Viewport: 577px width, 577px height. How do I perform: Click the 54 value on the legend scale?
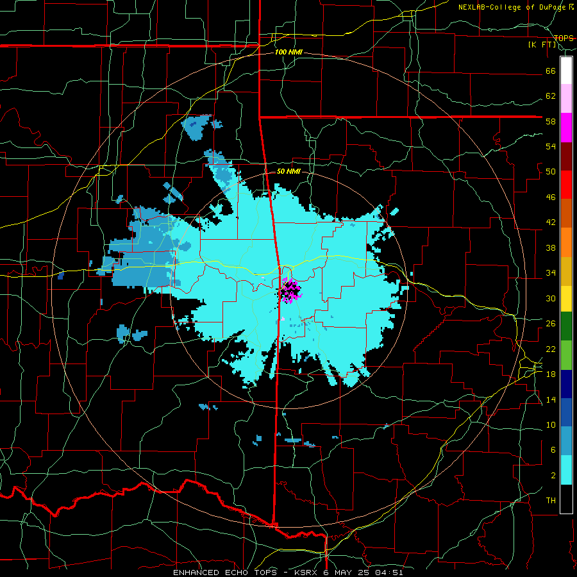[551, 146]
